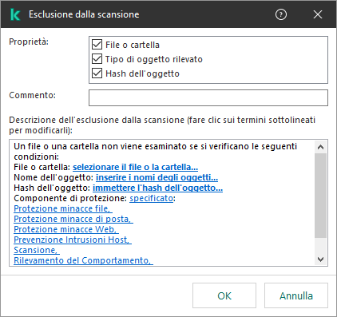Uncheck the File o cartella checkbox
Viewport: 337px width, 317px height.
[97, 45]
